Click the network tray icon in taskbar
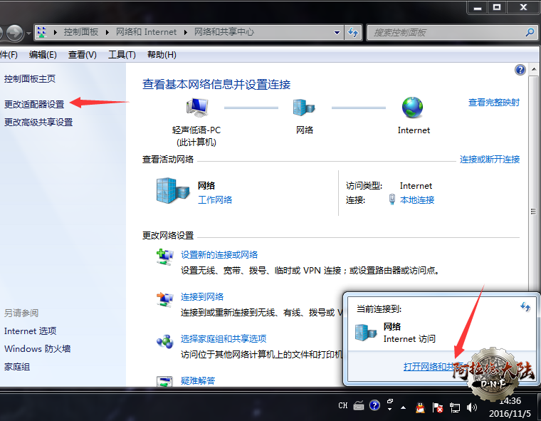This screenshot has width=541, height=421. pos(454,407)
